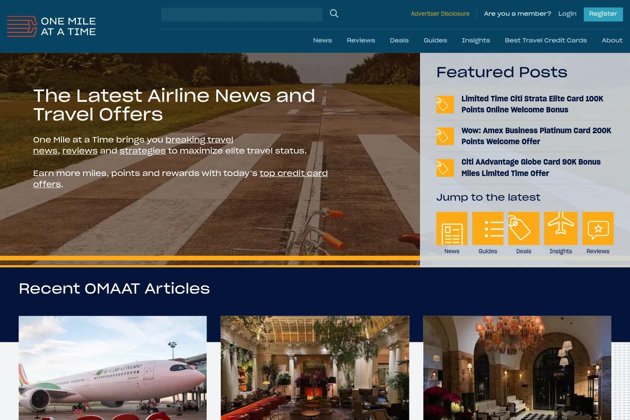This screenshot has height=420, width=630.
Task: Click the Insights airplane icon tile
Action: 561,228
